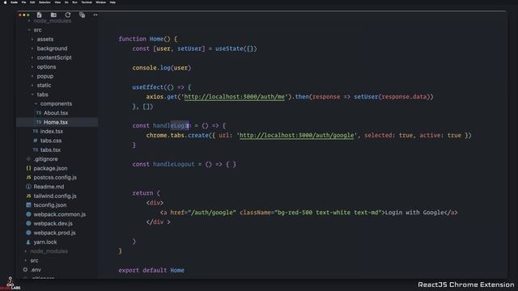Expand the contentScript folder arrow

[32, 57]
